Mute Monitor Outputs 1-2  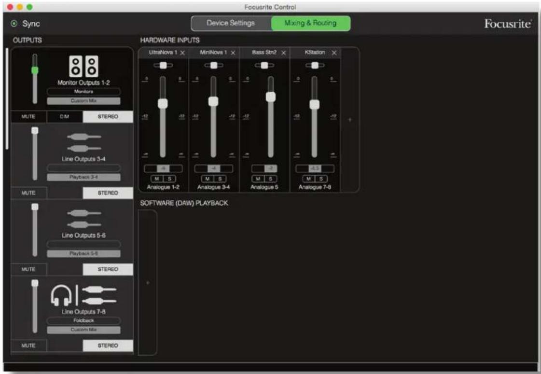pos(28,117)
